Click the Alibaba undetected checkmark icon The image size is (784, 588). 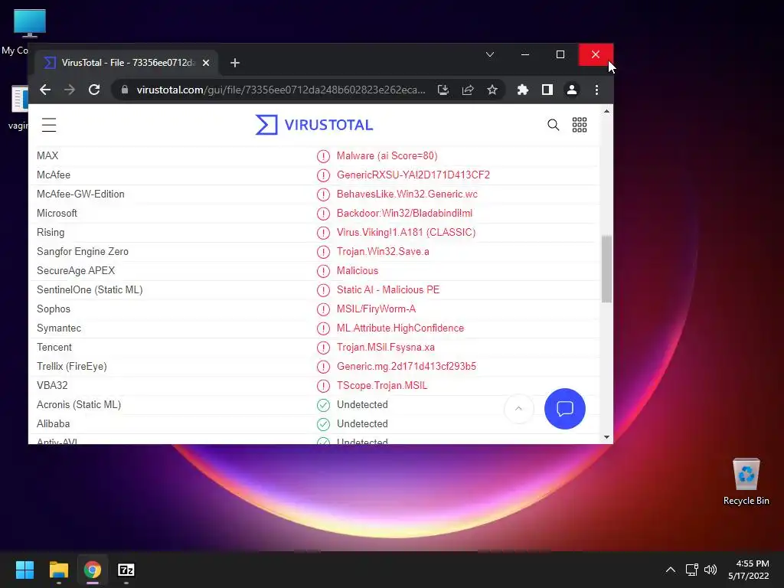tap(324, 424)
